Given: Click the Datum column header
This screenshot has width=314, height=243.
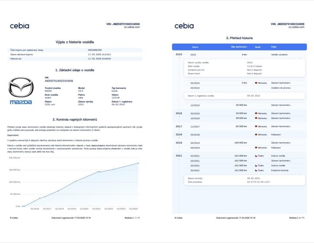Looking at the screenshot, I should click(x=195, y=47).
